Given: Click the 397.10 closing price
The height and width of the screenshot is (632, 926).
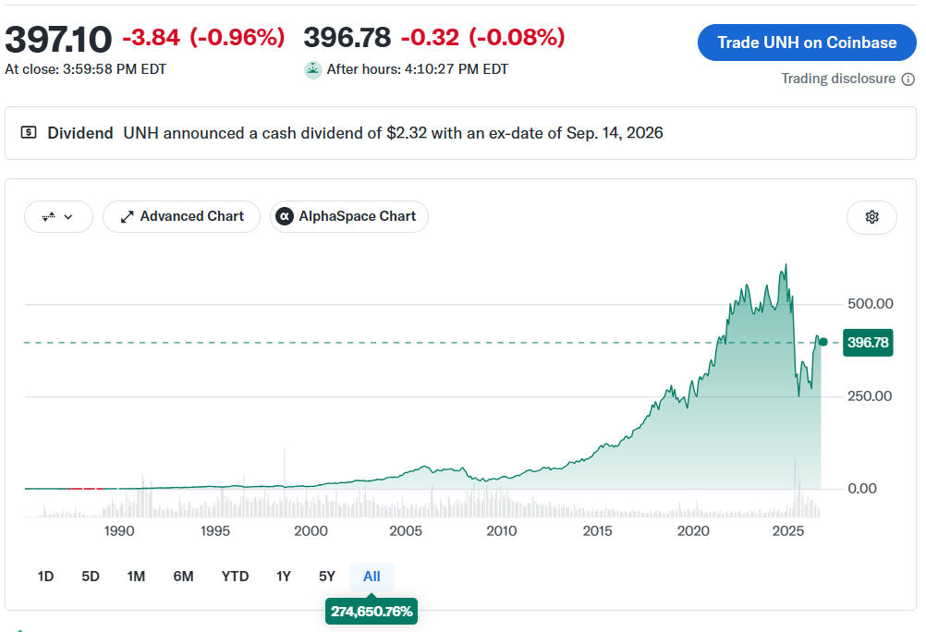Looking at the screenshot, I should coord(58,39).
